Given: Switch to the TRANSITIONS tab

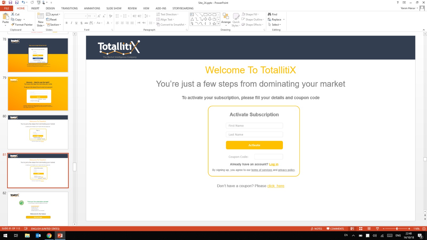Looking at the screenshot, I should click(69, 8).
